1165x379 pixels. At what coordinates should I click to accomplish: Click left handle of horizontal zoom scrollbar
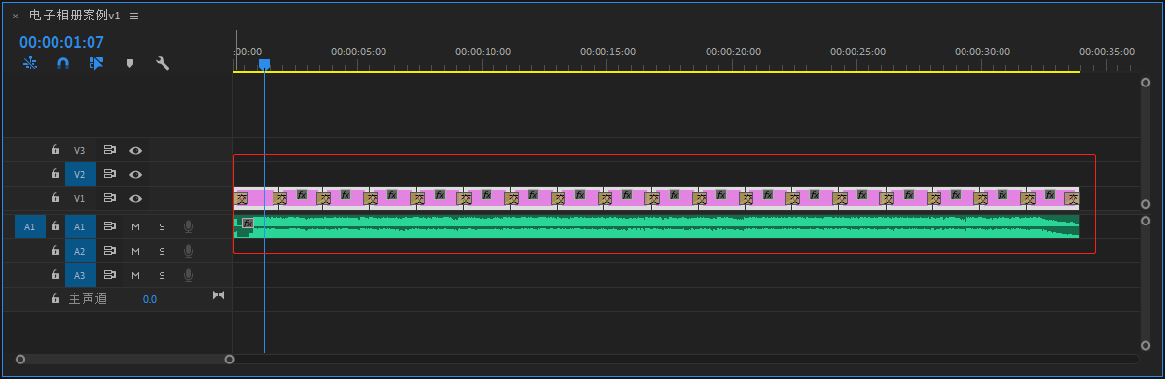pos(20,359)
